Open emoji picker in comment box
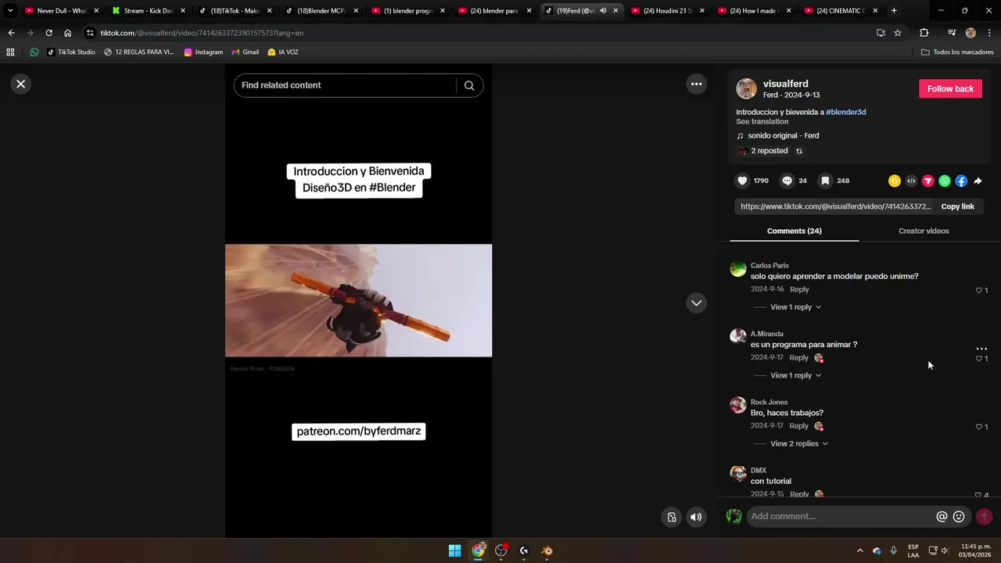 coord(959,517)
